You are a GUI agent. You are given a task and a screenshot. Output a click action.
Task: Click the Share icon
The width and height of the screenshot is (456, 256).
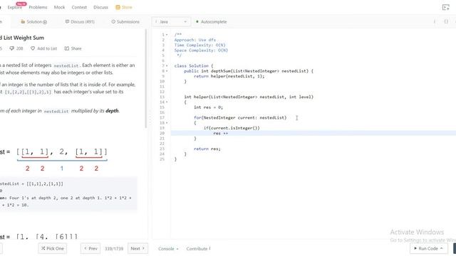[66, 48]
